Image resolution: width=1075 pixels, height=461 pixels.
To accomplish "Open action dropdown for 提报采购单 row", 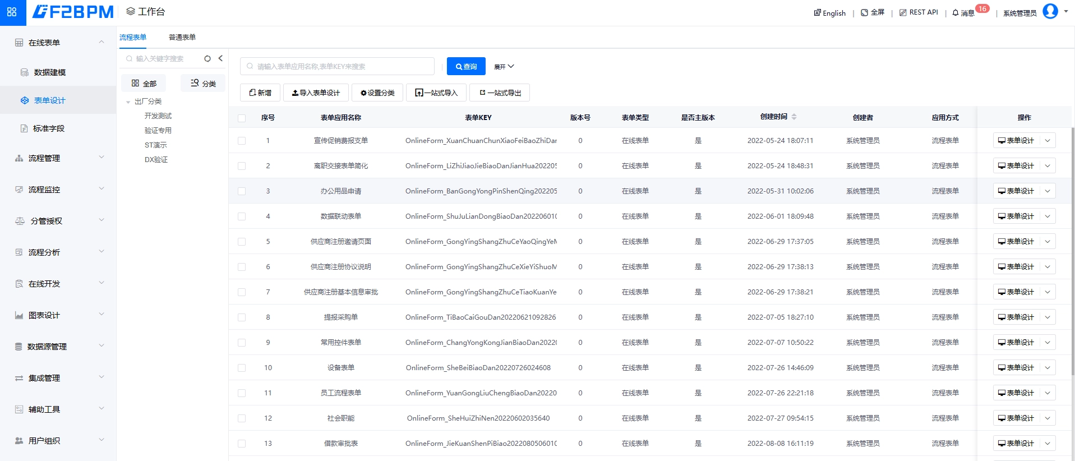I will click(1048, 317).
